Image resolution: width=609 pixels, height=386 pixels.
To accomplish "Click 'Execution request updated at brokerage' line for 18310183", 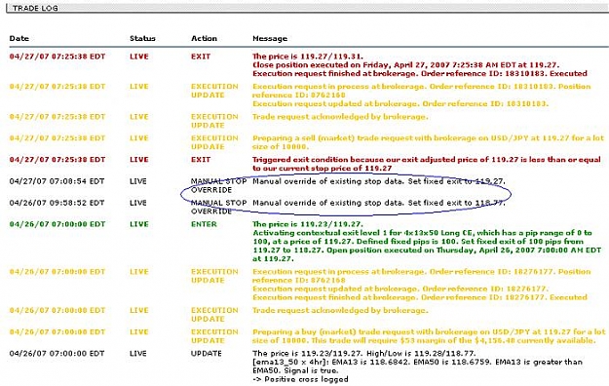I will pos(400,103).
